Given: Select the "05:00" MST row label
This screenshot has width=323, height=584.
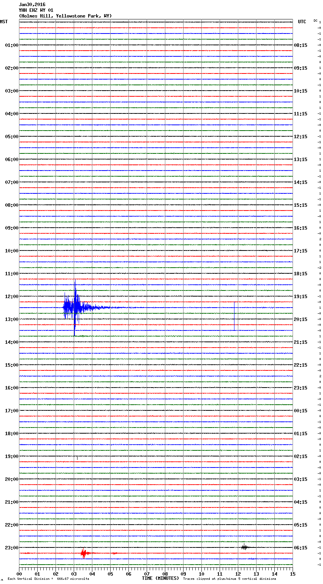Looking at the screenshot, I should (11, 137).
